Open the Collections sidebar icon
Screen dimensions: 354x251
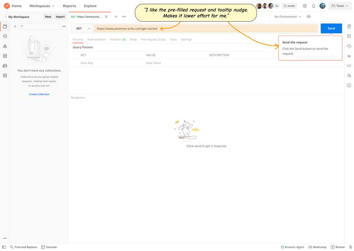5,26
